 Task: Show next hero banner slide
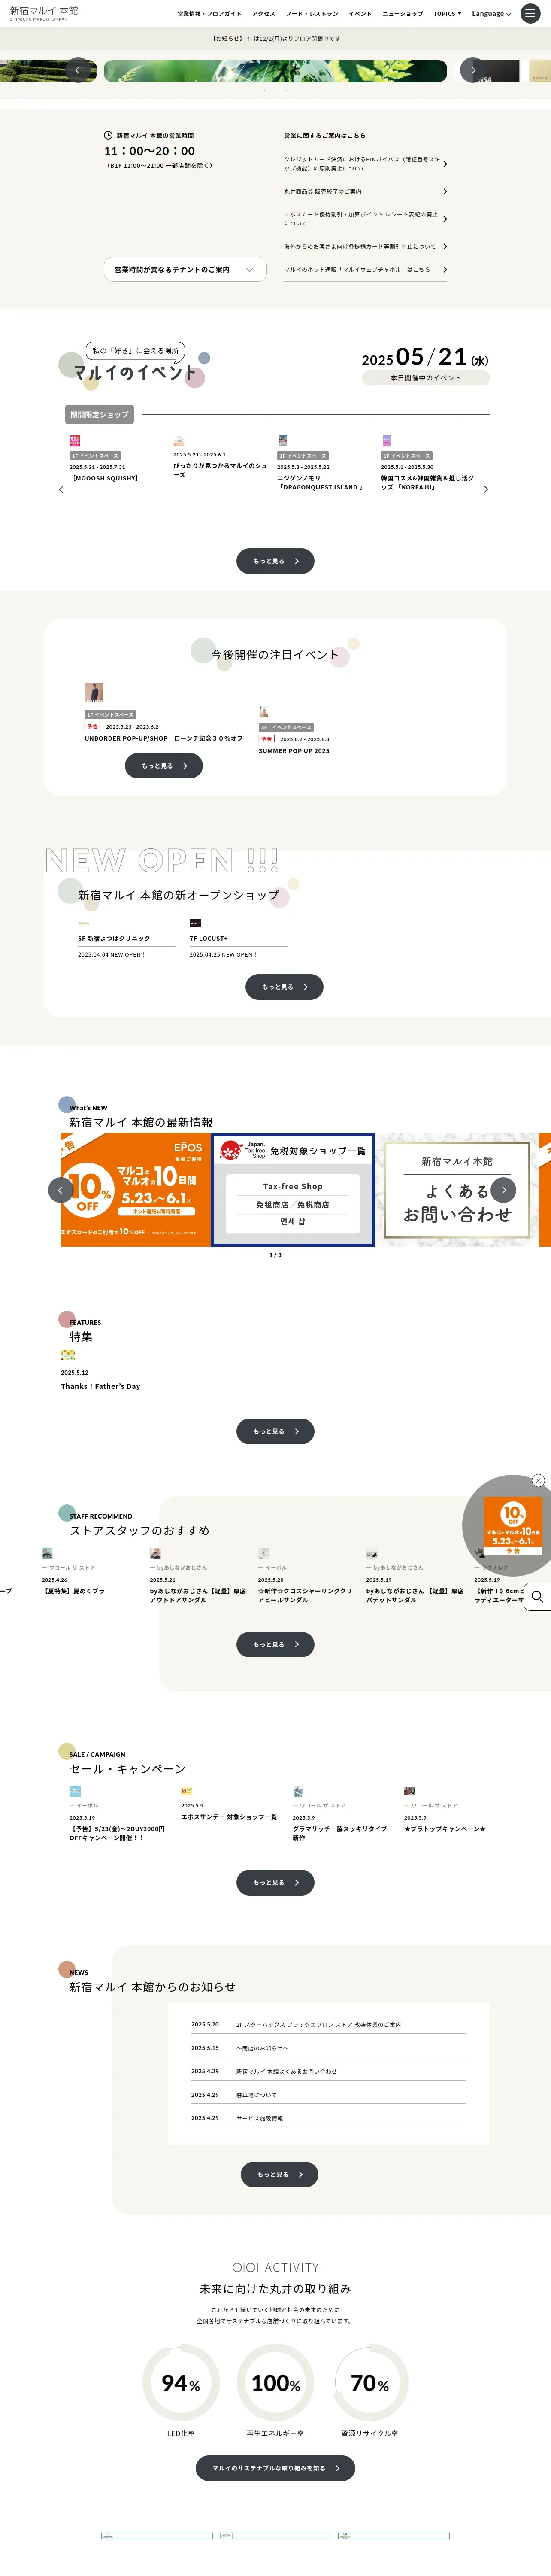tap(473, 70)
